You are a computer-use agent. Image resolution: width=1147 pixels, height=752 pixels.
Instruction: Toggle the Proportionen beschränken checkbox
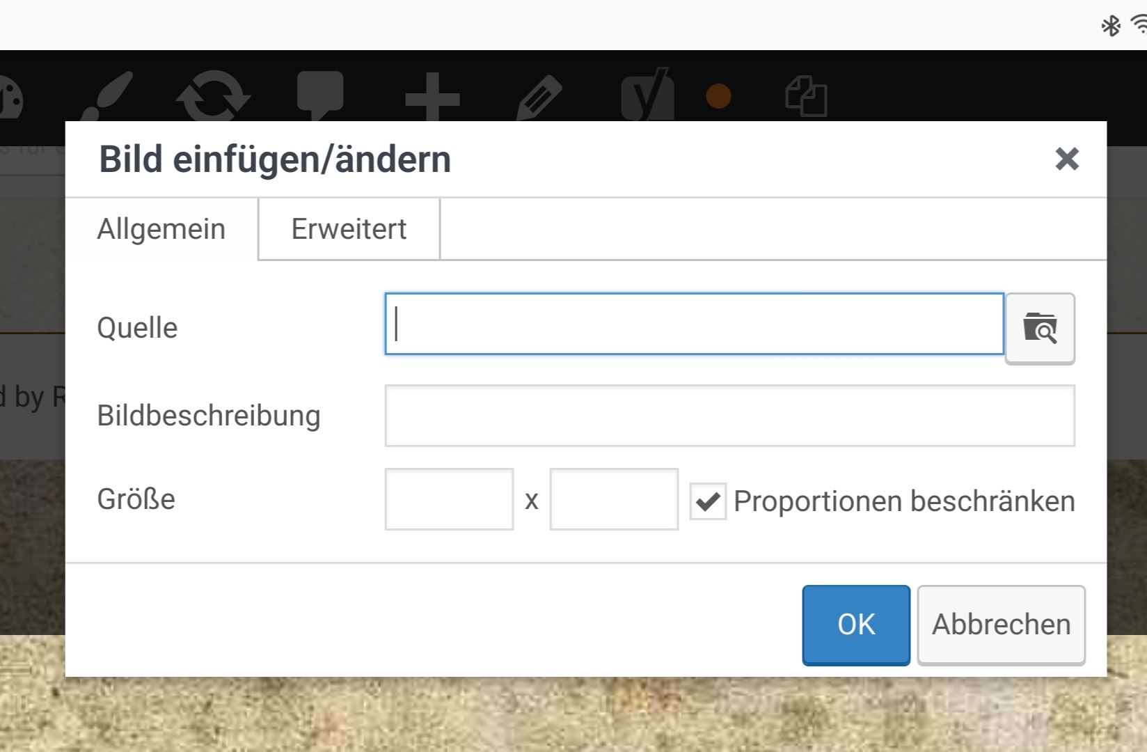point(708,501)
